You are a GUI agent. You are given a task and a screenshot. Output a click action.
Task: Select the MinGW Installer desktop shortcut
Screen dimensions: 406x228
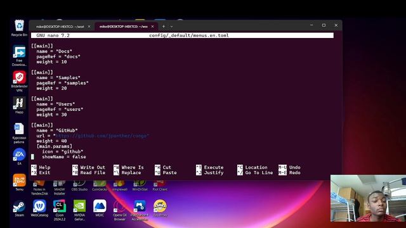pos(60,188)
